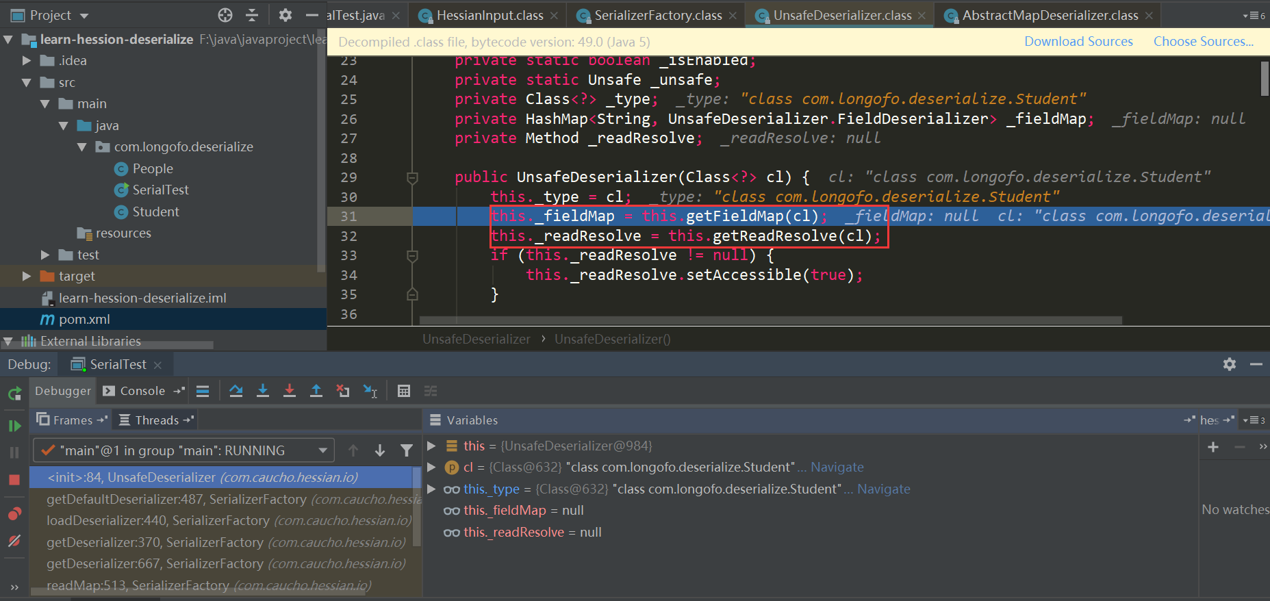Image resolution: width=1270 pixels, height=601 pixels.
Task: Click the Step Out icon
Action: [316, 391]
